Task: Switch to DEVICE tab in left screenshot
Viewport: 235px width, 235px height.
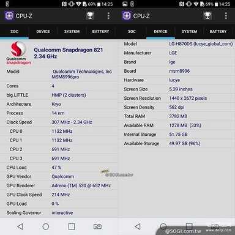Action: pyautogui.click(x=43, y=31)
